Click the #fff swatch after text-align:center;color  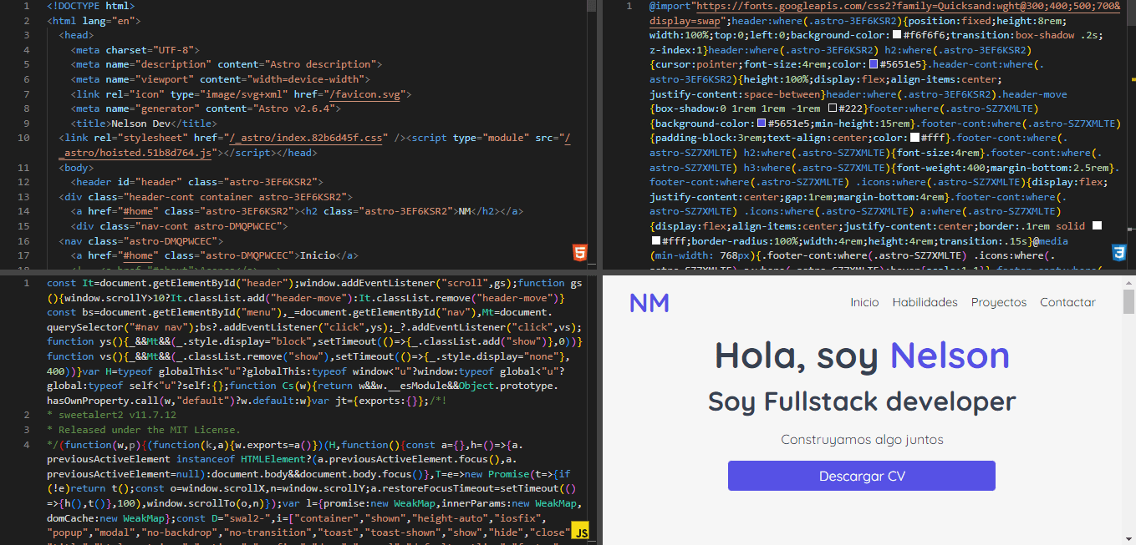[x=914, y=138]
